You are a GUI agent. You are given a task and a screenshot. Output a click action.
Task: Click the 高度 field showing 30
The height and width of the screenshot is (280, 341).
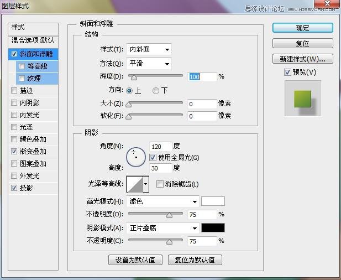pyautogui.click(x=160, y=168)
